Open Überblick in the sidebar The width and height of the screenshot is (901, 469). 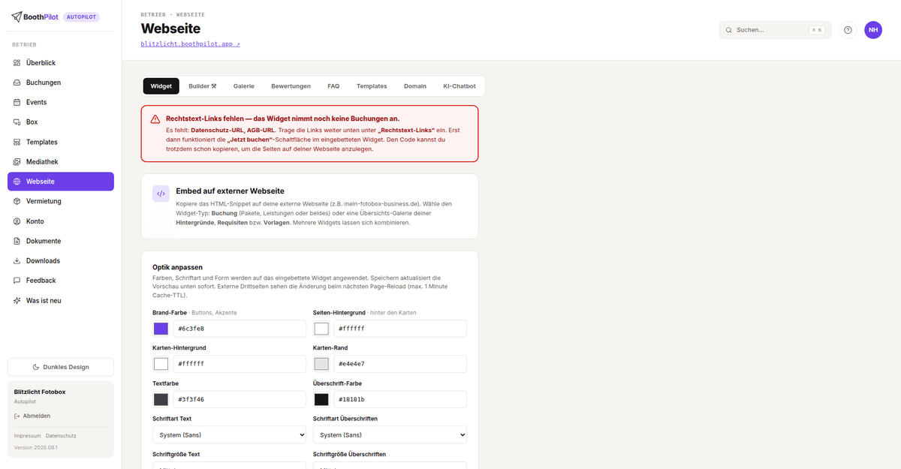pos(61,63)
